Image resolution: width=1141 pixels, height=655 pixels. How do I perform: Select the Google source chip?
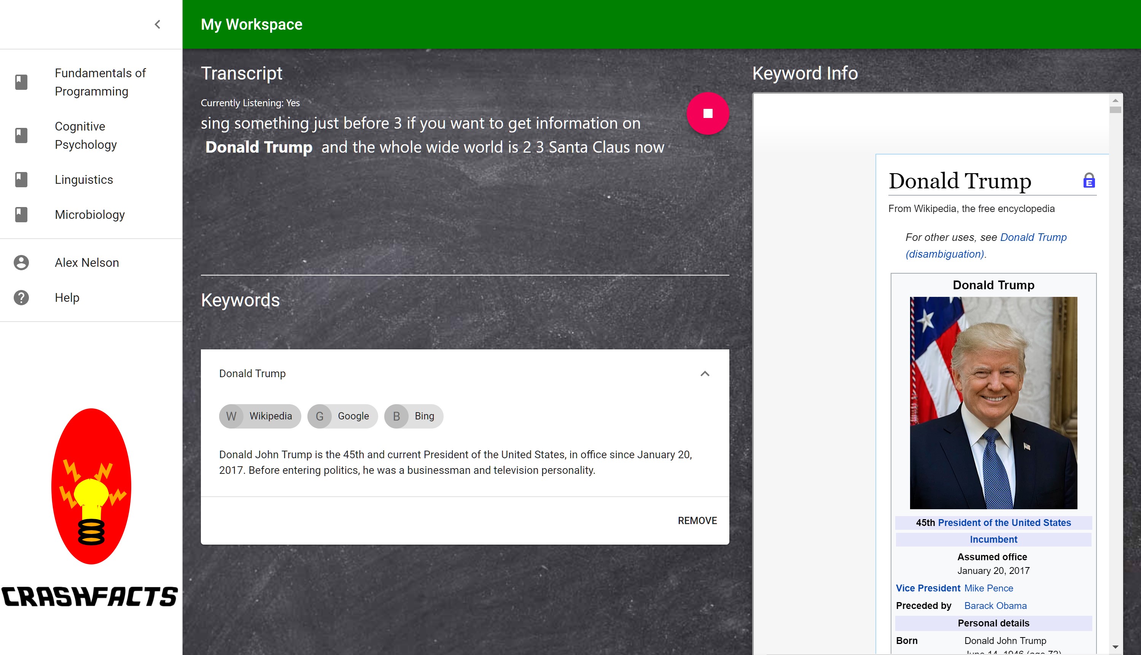click(x=342, y=416)
